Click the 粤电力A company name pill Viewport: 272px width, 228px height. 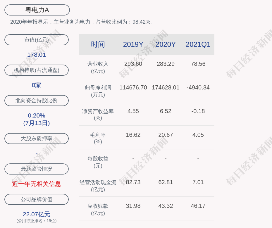tap(37, 10)
